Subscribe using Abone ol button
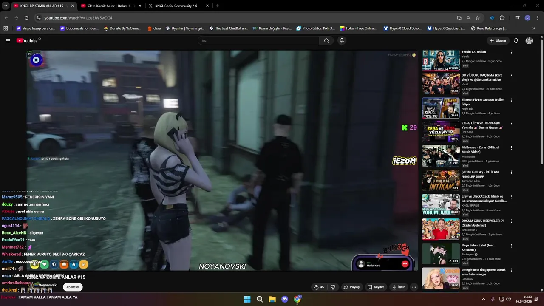Image resolution: width=544 pixels, height=306 pixels. [x=73, y=287]
